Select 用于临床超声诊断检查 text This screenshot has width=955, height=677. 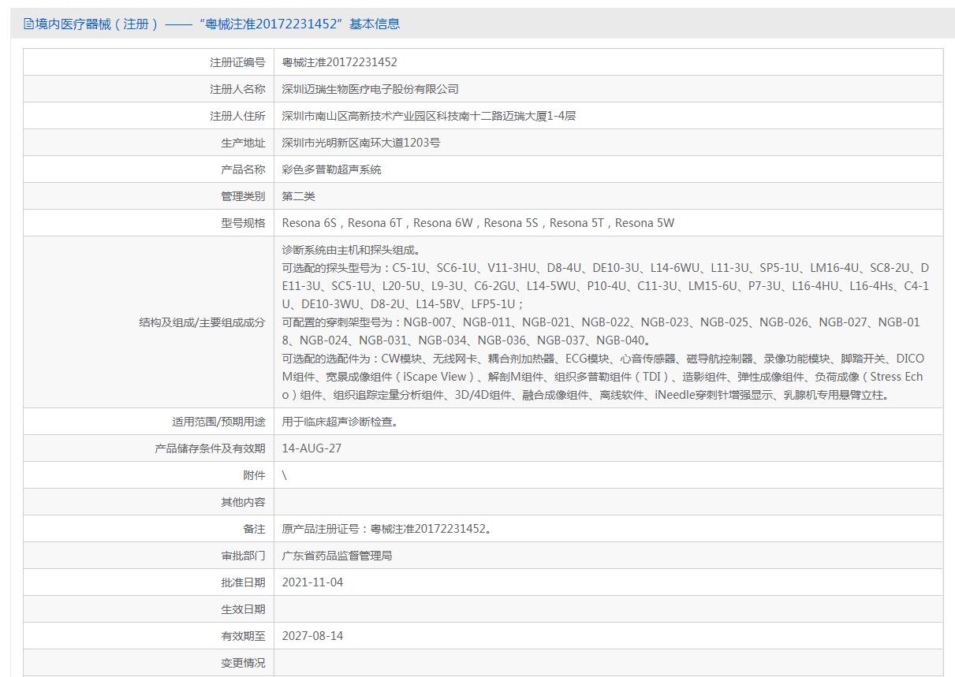340,422
